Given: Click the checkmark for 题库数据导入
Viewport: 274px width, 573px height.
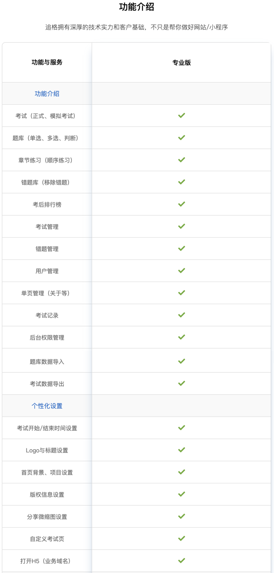Looking at the screenshot, I should pyautogui.click(x=181, y=361).
